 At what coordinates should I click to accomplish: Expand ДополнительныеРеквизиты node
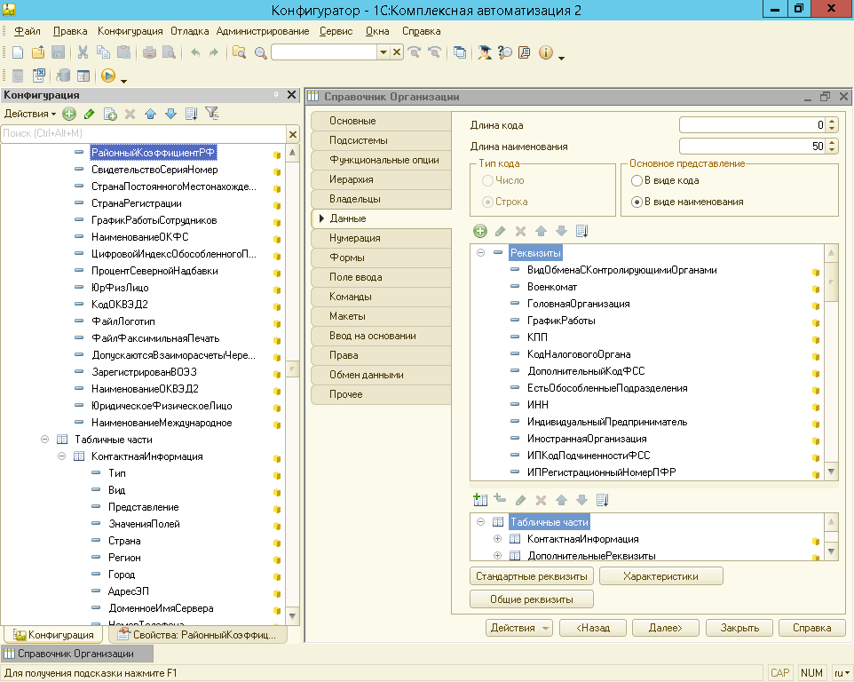pos(497,556)
